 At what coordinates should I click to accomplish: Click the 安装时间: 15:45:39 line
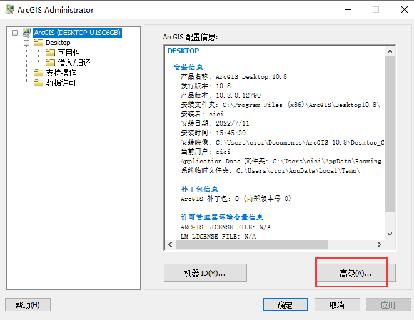click(x=213, y=133)
